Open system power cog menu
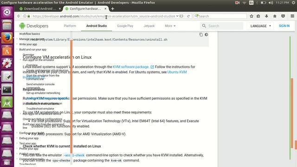The height and width of the screenshot is (167, 297). [293, 3]
